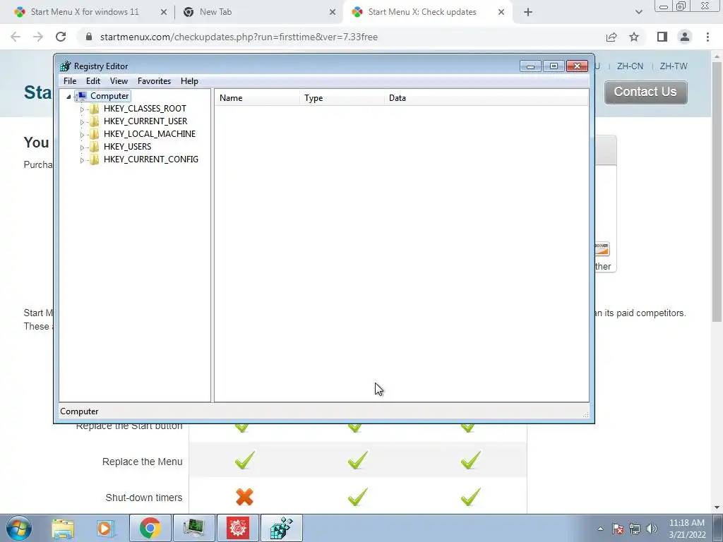Viewport: 723px width, 542px height.
Task: Click the volume speaker tray icon
Action: click(652, 529)
